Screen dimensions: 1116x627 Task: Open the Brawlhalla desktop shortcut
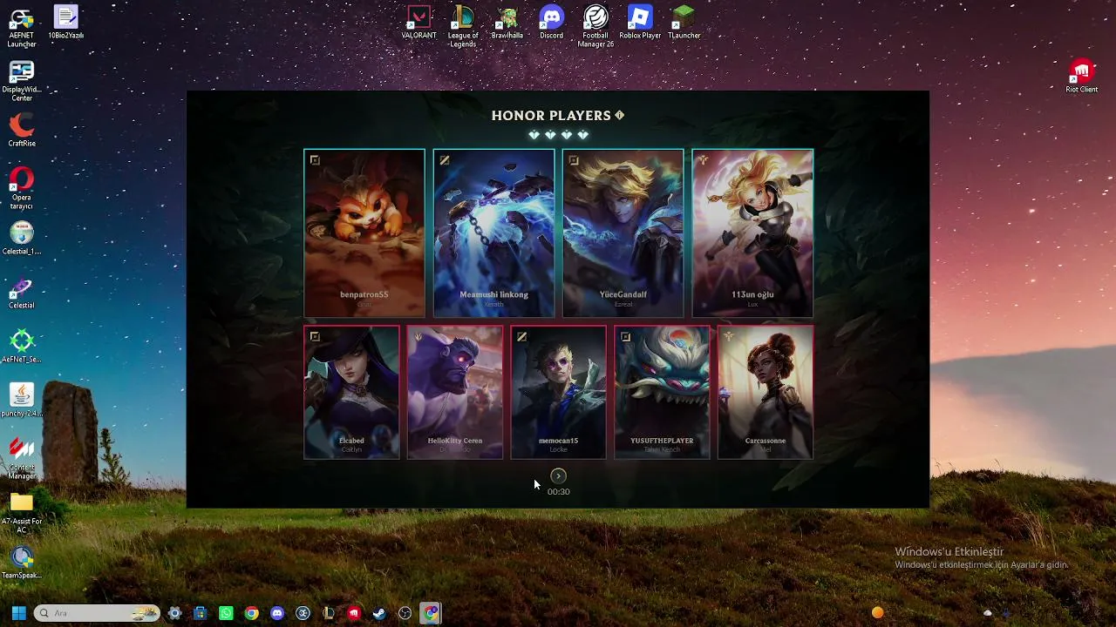click(x=507, y=23)
